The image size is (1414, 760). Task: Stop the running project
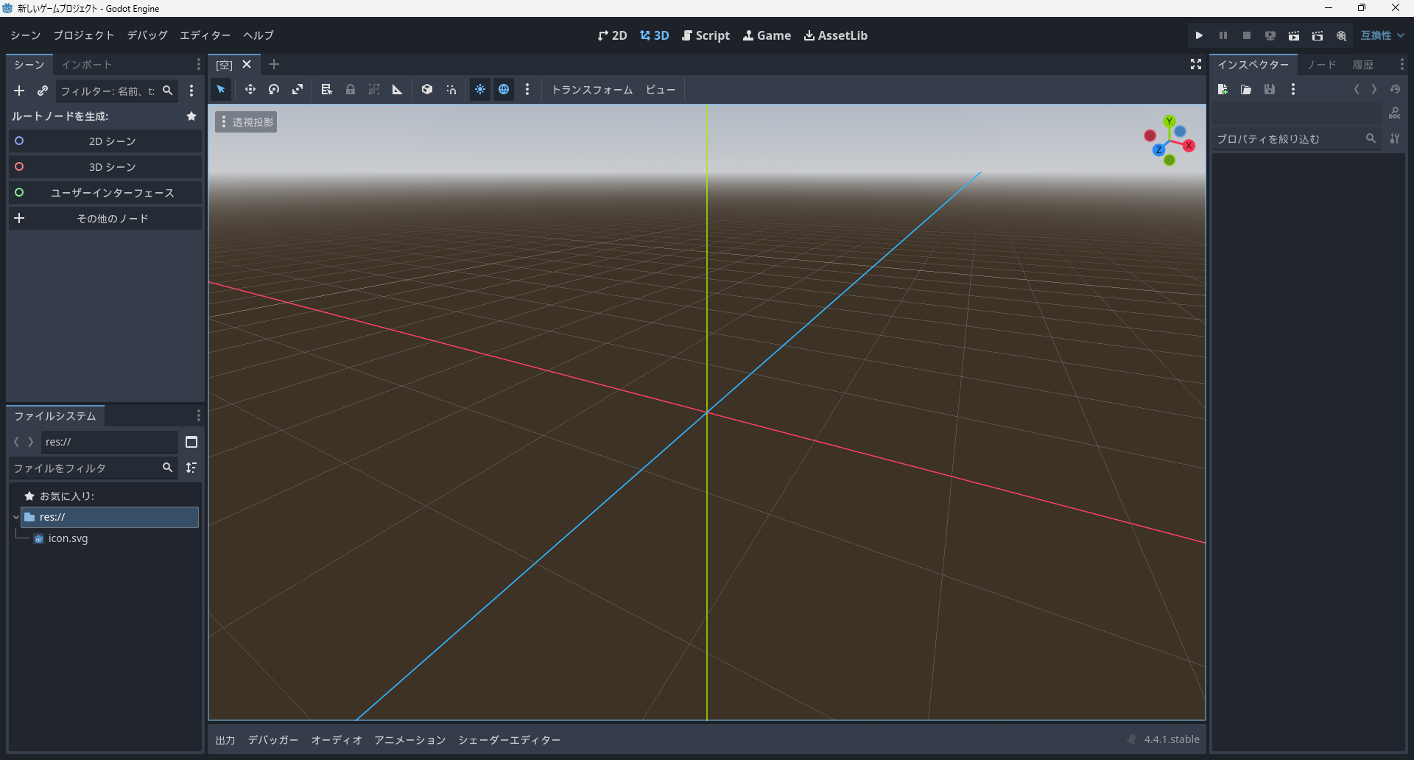click(1246, 35)
